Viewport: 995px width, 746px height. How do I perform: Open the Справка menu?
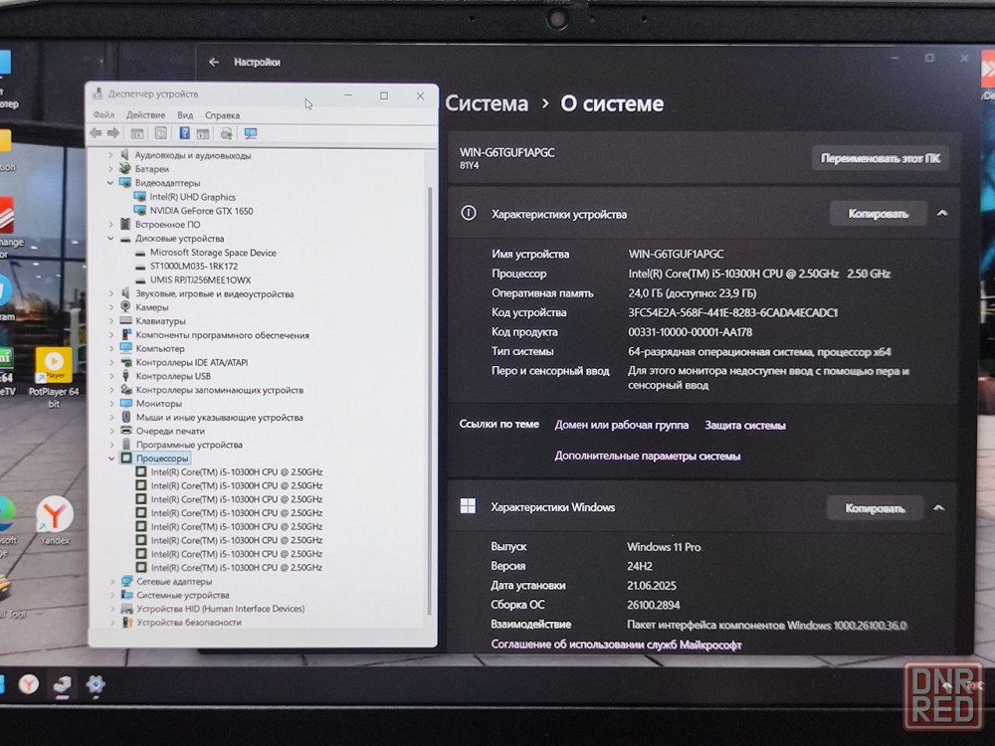point(222,115)
